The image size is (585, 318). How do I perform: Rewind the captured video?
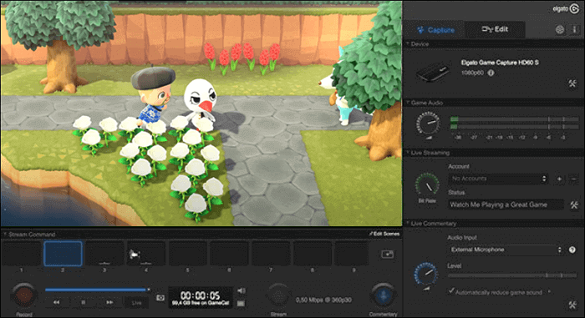coord(56,302)
